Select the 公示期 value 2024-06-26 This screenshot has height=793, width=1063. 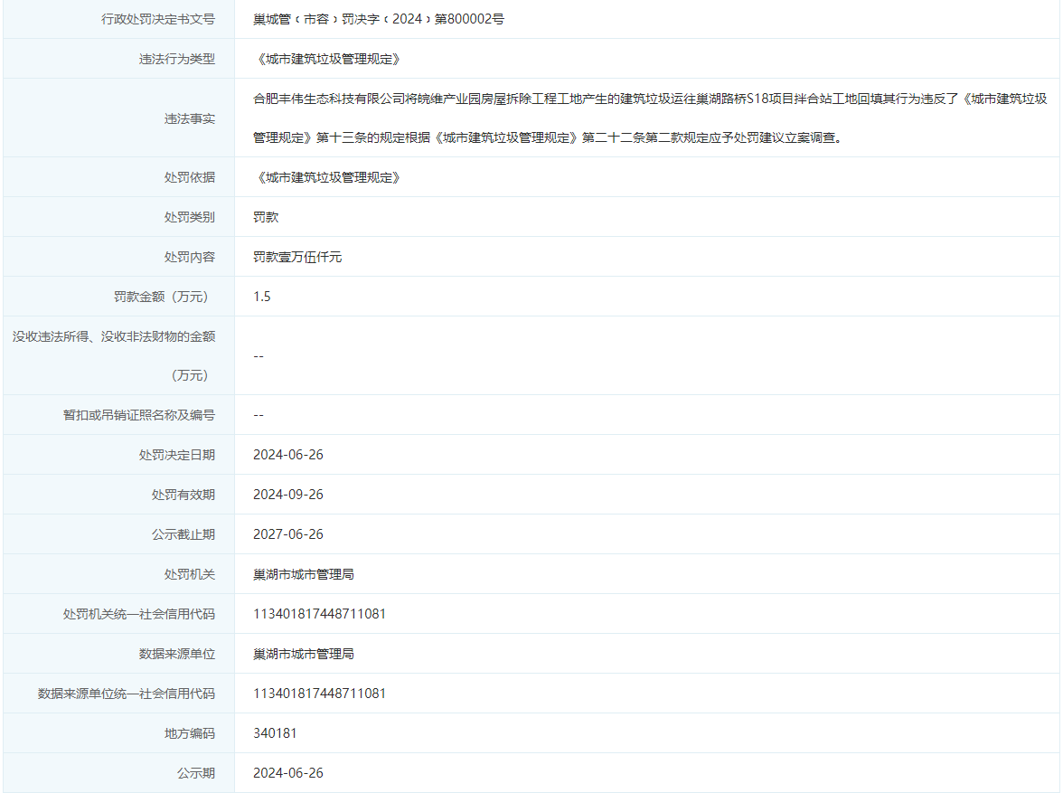291,772
